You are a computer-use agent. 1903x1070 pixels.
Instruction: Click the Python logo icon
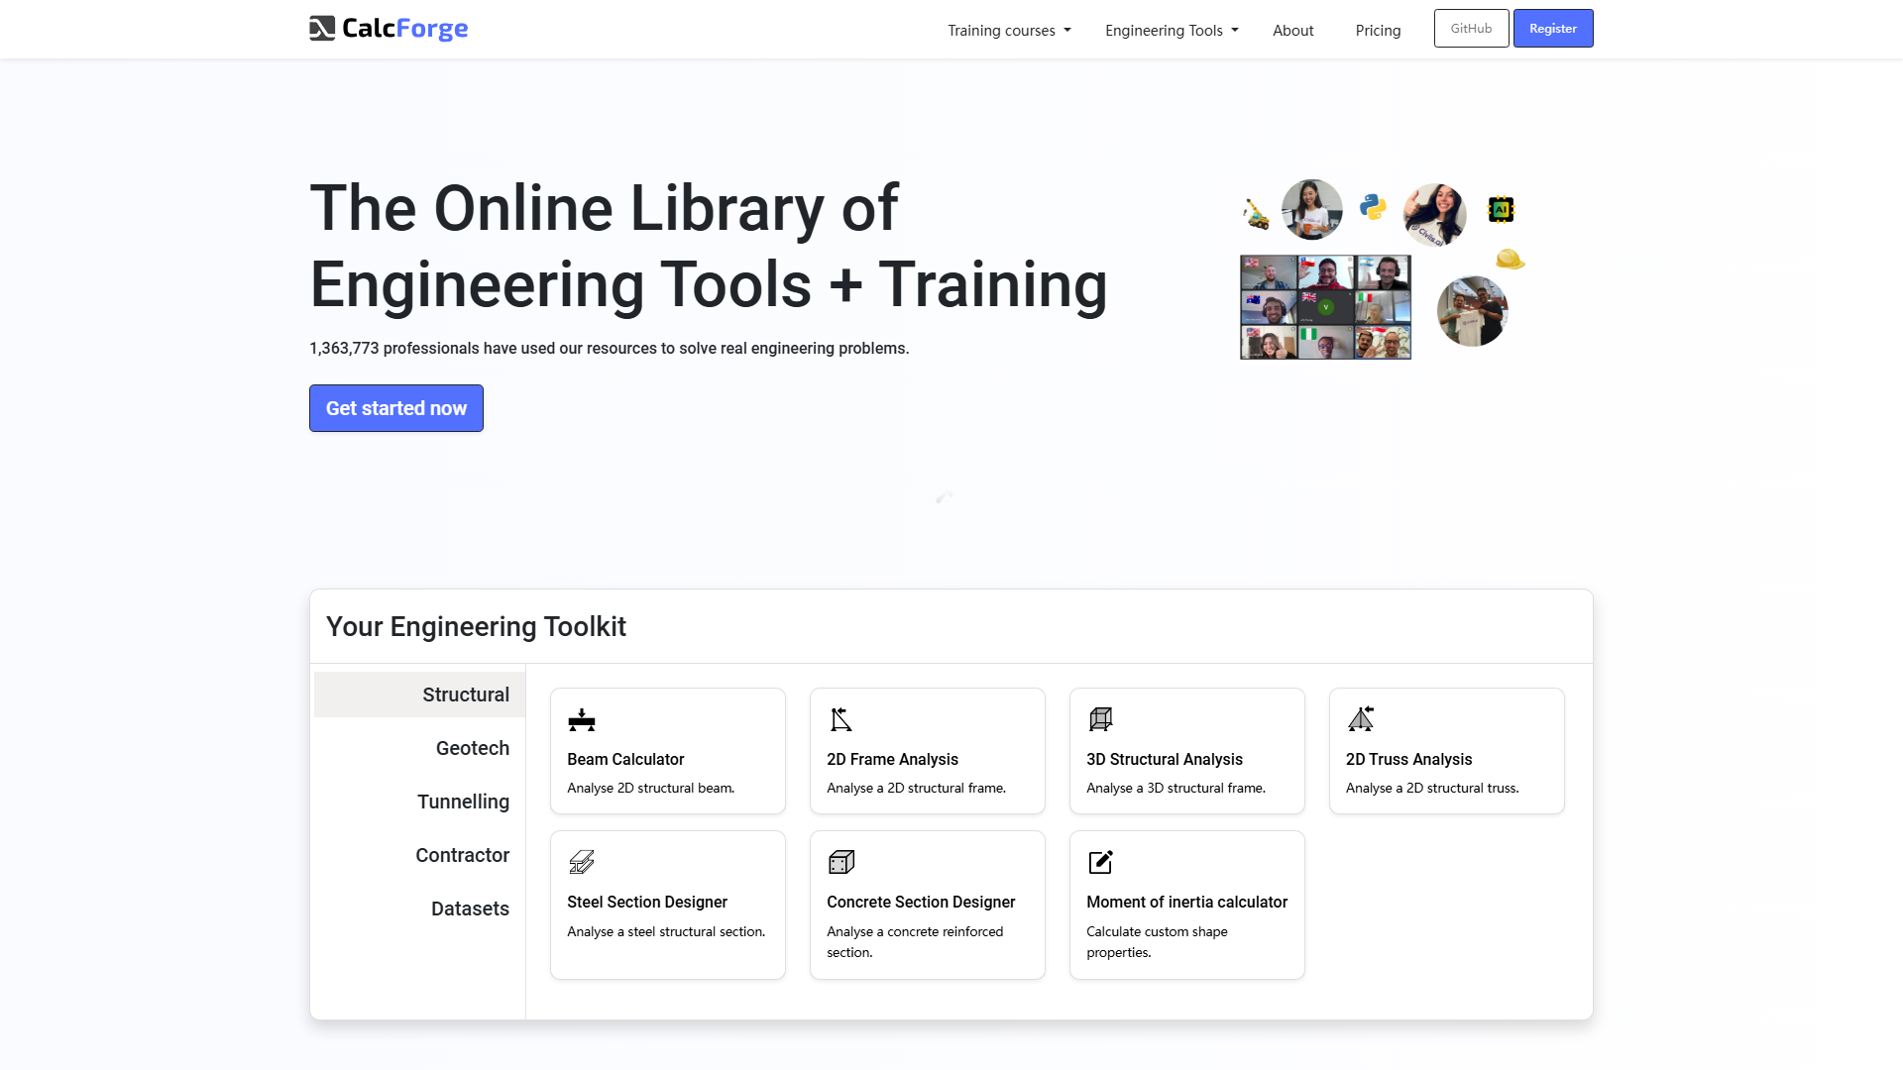(x=1373, y=207)
